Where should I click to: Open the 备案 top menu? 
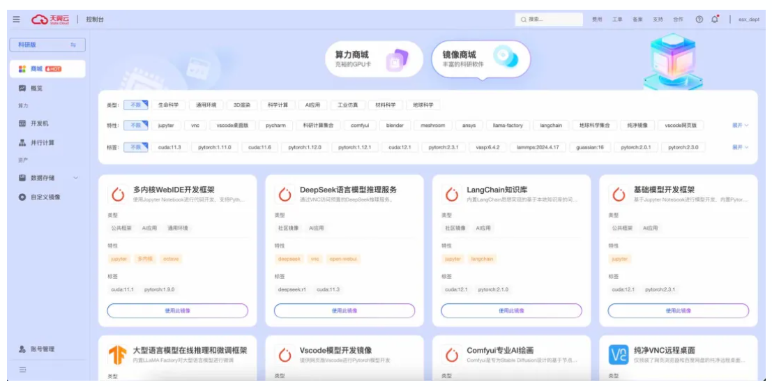click(x=637, y=20)
